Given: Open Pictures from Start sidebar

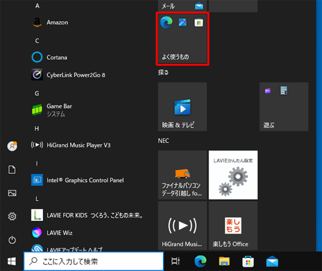Looking at the screenshot, I should [x=12, y=193].
